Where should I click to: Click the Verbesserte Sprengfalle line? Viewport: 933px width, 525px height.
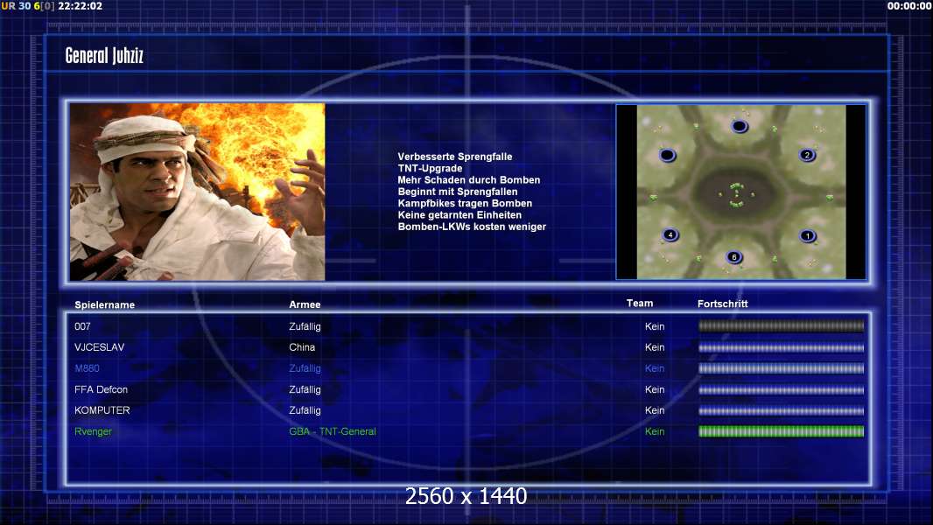coord(454,157)
